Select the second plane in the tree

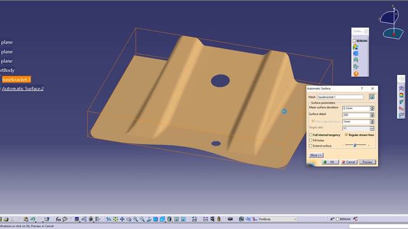click(7, 52)
